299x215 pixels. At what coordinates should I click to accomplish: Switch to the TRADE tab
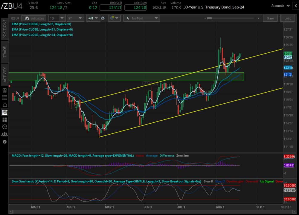coord(4,52)
